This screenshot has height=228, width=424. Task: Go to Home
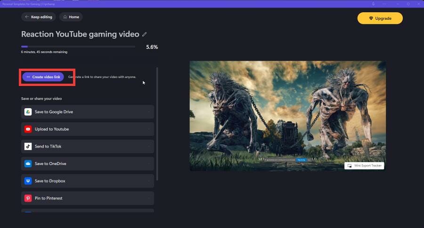click(x=71, y=17)
